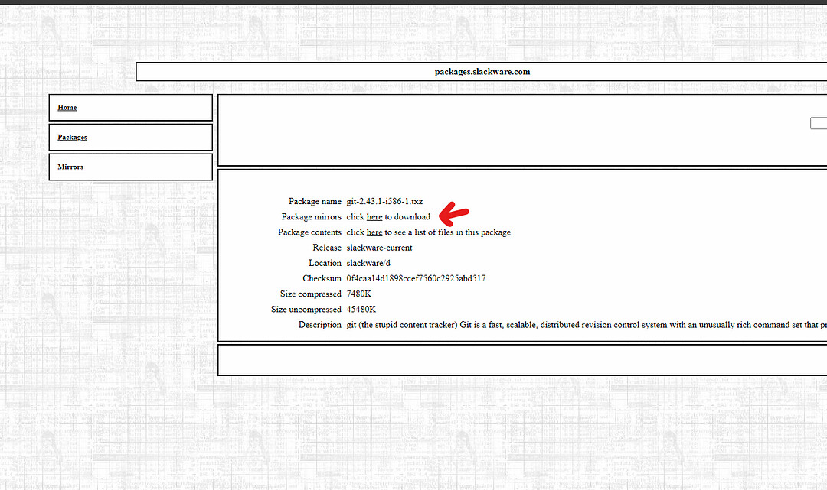
Task: Open the Home link in sidebar
Action: (67, 107)
